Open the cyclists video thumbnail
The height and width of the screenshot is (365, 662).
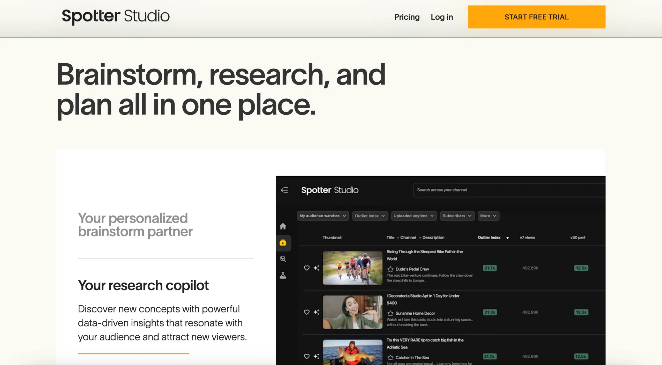tap(352, 268)
